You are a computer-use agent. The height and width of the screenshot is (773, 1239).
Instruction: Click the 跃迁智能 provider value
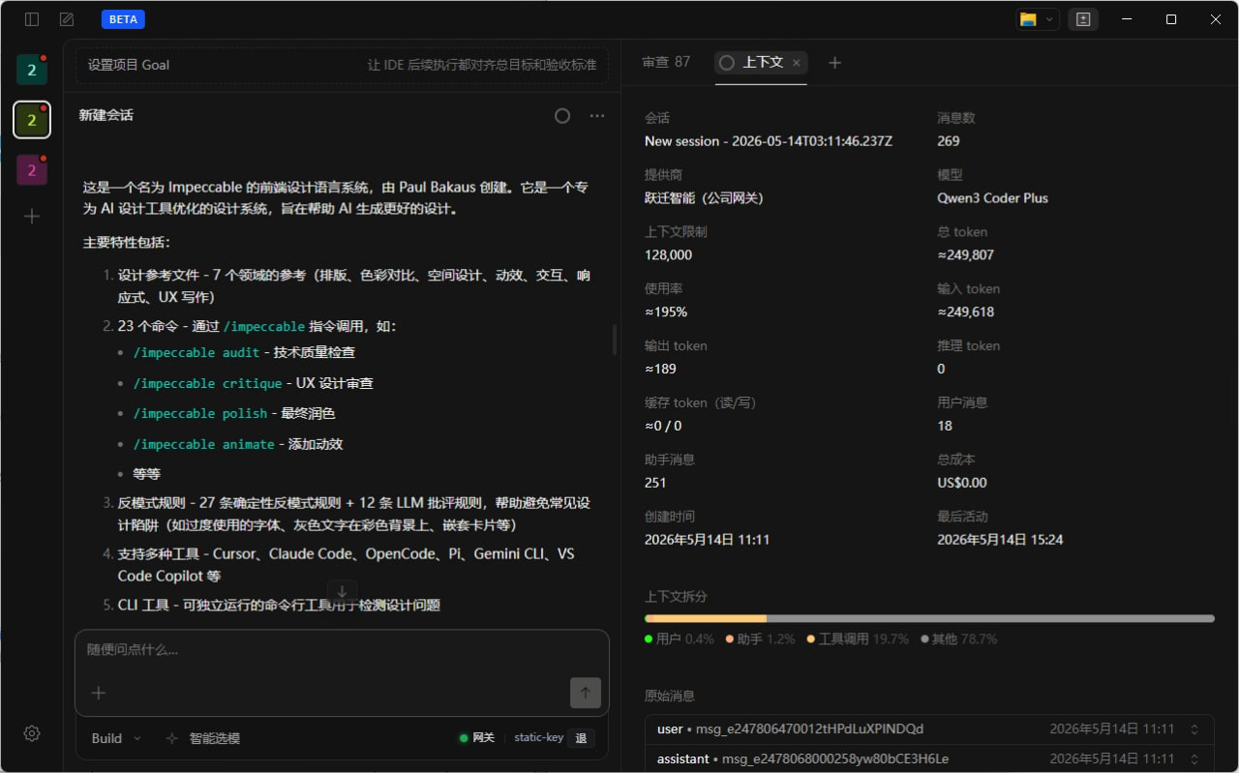[x=704, y=198]
